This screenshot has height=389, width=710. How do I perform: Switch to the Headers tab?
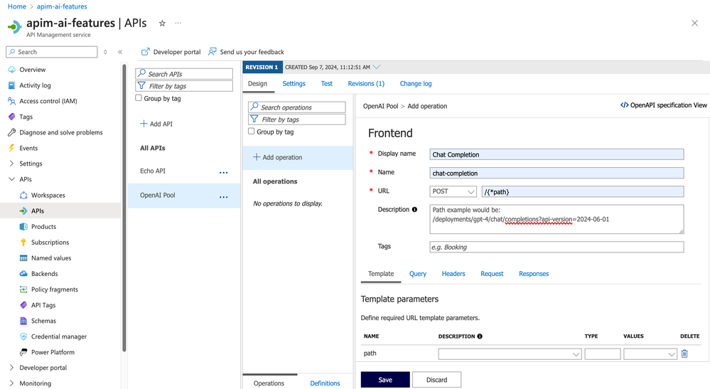click(x=453, y=274)
